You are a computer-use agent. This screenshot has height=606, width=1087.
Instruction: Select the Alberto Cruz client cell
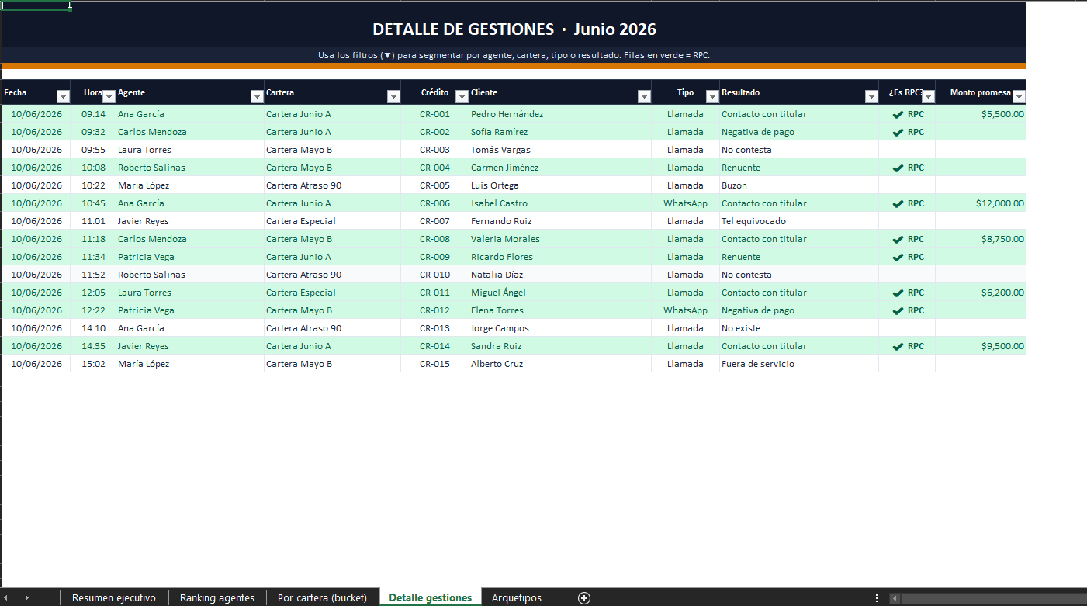pyautogui.click(x=560, y=364)
